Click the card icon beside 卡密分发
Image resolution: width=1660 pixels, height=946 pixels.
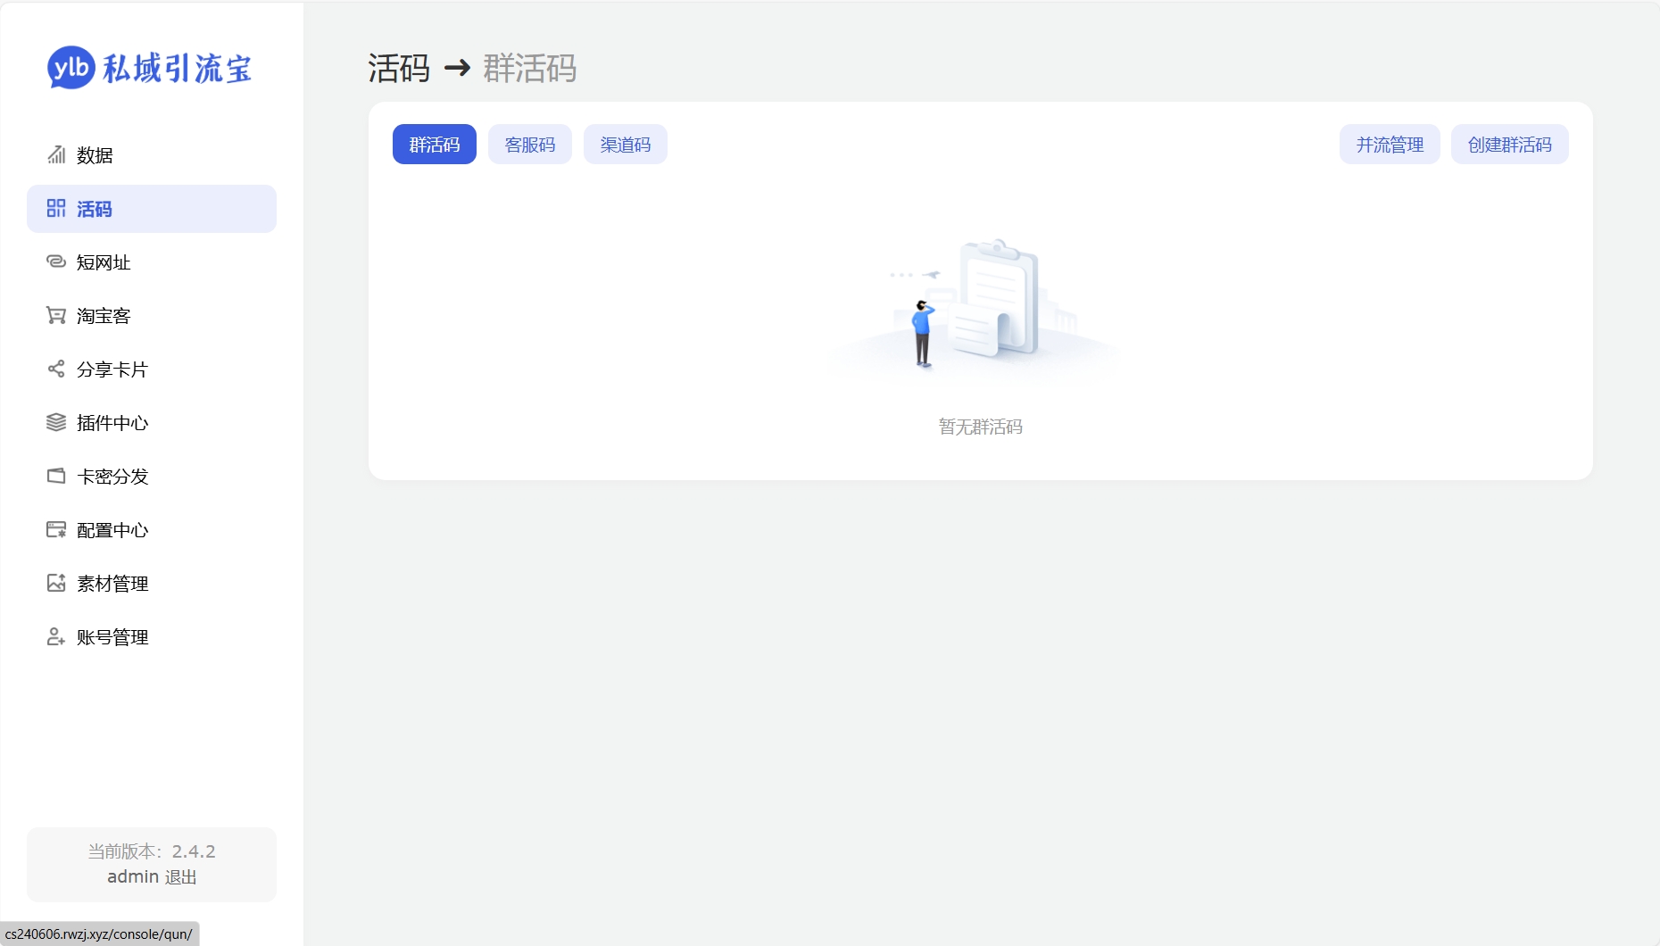[x=56, y=477]
